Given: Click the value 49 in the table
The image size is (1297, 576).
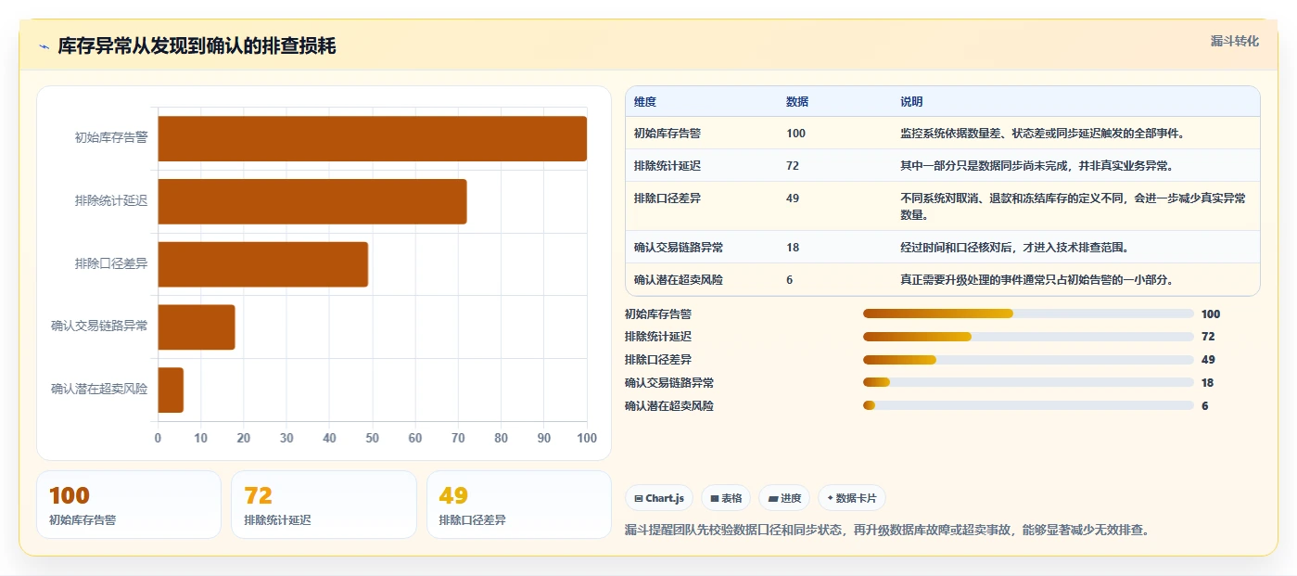Looking at the screenshot, I should tap(793, 198).
